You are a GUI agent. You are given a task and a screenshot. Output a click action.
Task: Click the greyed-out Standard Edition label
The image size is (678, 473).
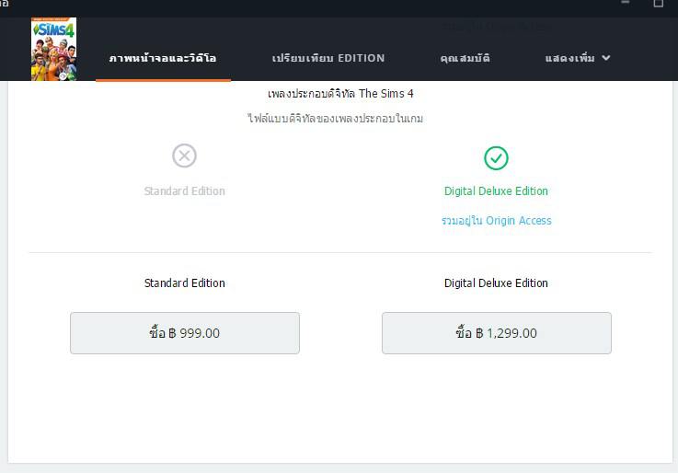click(185, 191)
